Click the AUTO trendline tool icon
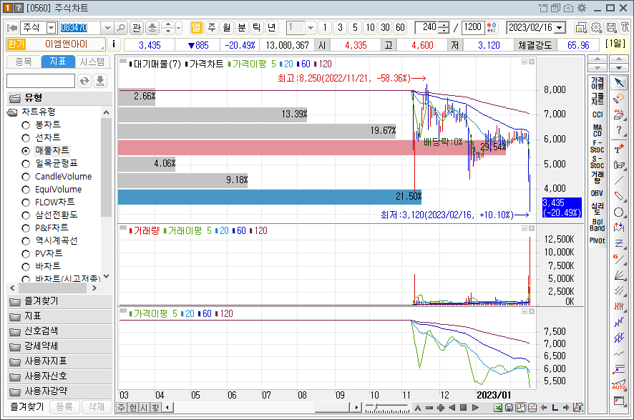 pos(619,384)
